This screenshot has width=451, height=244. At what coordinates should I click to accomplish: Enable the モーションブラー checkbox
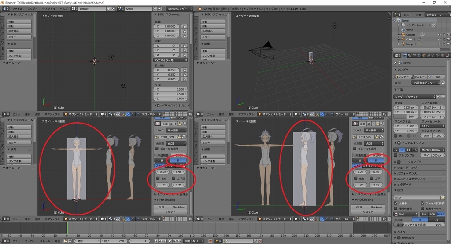coord(399,162)
